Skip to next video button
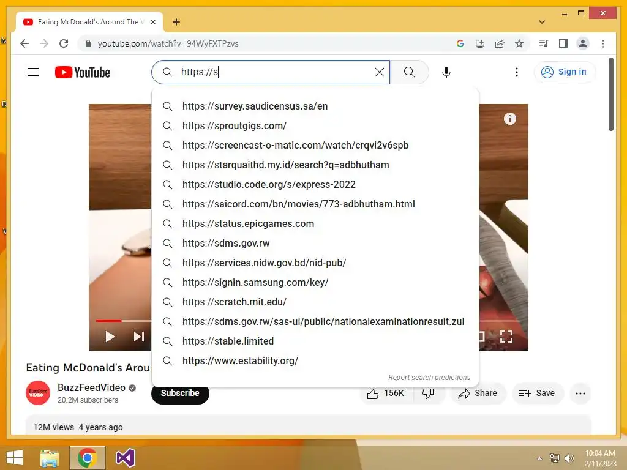The image size is (627, 470). point(138,337)
